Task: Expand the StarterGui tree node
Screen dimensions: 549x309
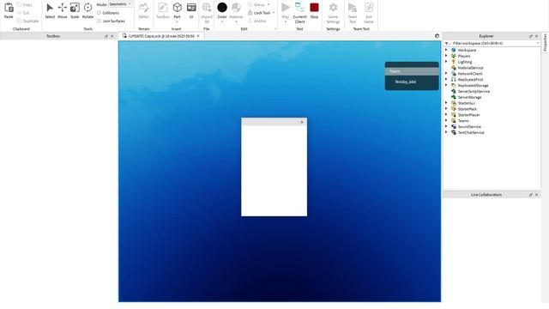Action: (446, 103)
